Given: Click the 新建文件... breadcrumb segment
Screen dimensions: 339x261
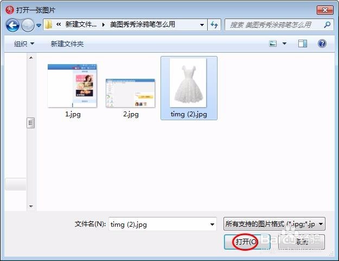Looking at the screenshot, I should [x=81, y=24].
